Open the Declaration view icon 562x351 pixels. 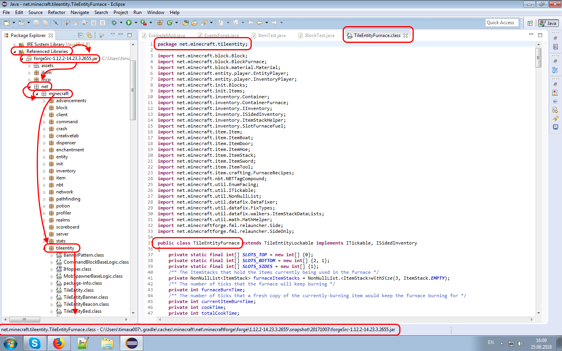(x=555, y=110)
